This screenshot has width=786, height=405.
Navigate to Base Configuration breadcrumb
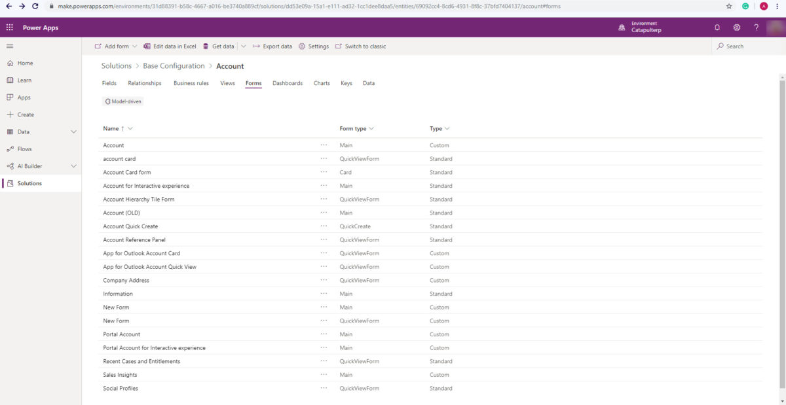point(174,66)
